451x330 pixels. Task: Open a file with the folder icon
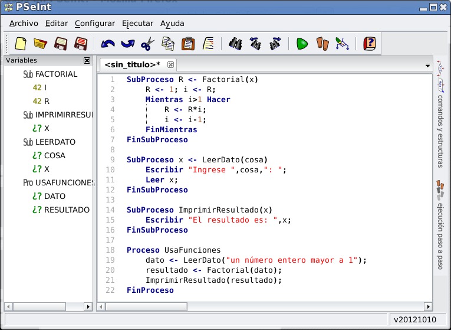[x=40, y=44]
